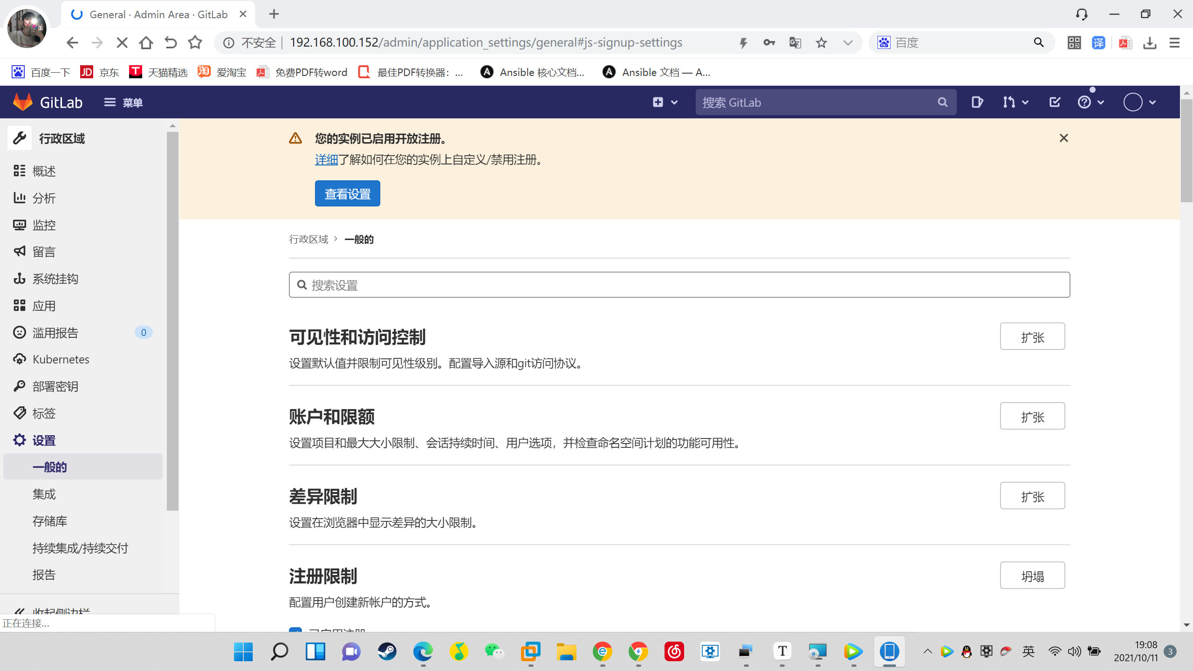The image size is (1193, 671).
Task: Open WeChat from the taskbar
Action: [494, 651]
